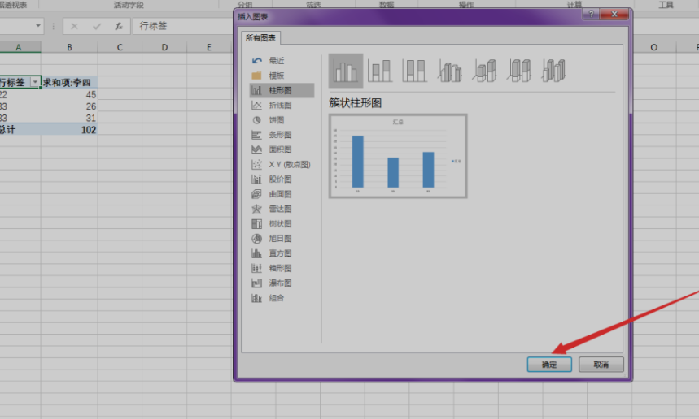Screen dimensions: 699x419
Task: Click the 取消 button
Action: click(601, 365)
